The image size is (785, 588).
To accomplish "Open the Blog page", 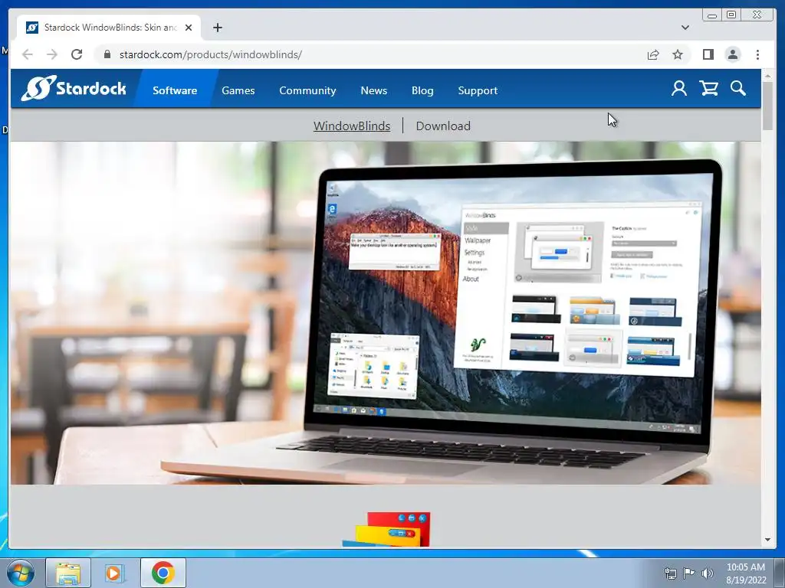I will point(422,90).
